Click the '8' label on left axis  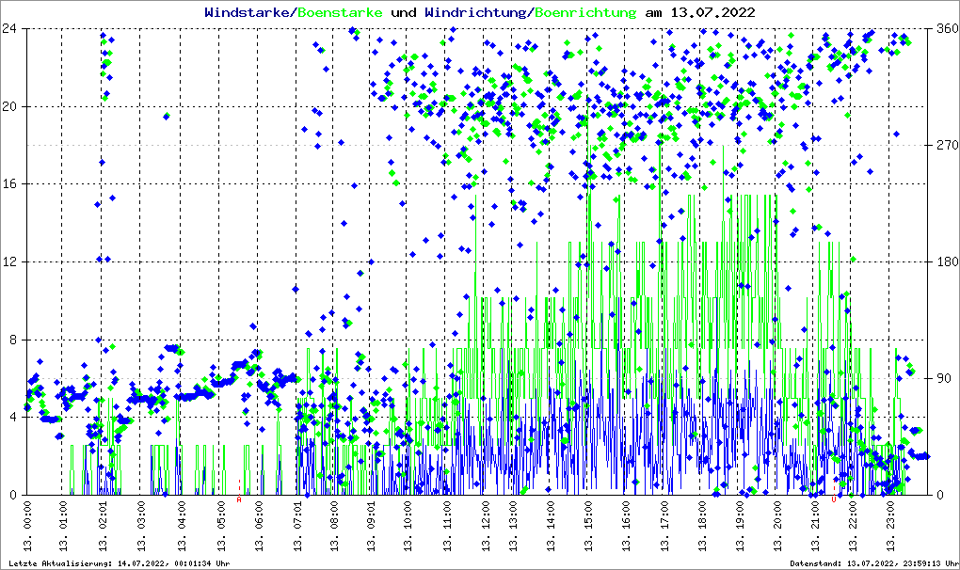coord(13,340)
